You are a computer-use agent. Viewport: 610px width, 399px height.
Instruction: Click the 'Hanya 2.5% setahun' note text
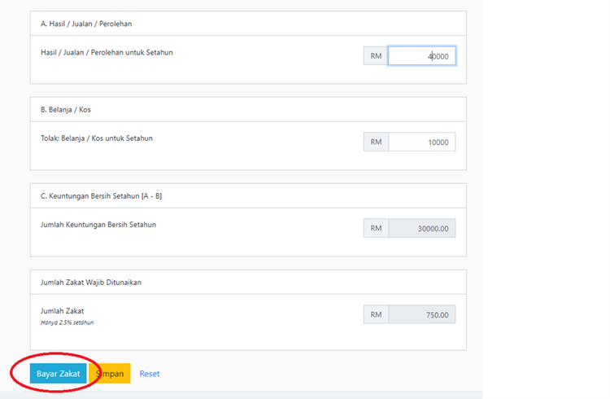[x=67, y=322]
